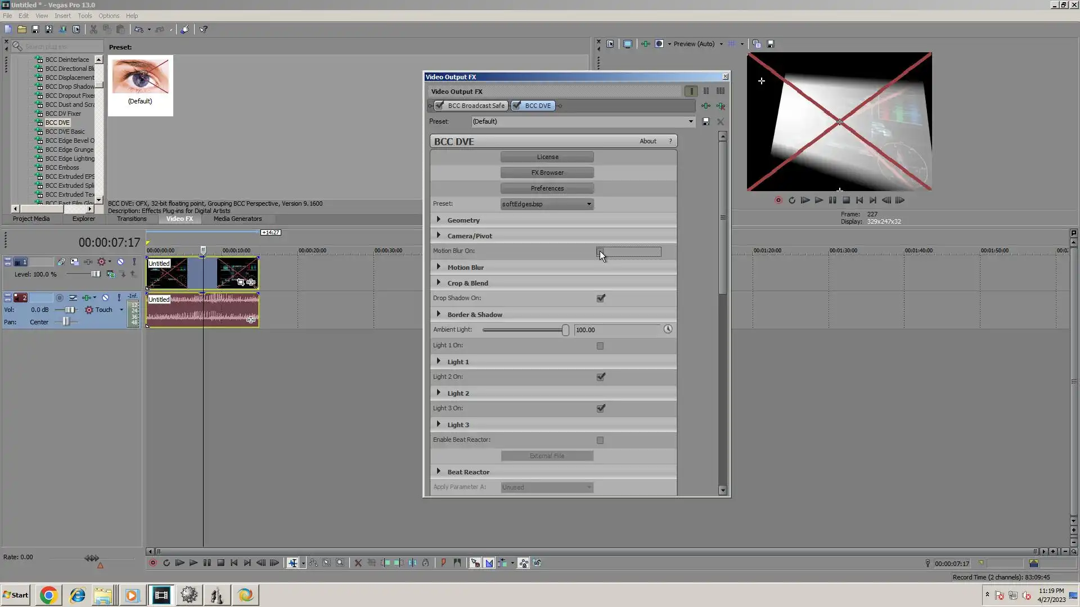Mute the video track 1
The image size is (1080, 607).
120,262
